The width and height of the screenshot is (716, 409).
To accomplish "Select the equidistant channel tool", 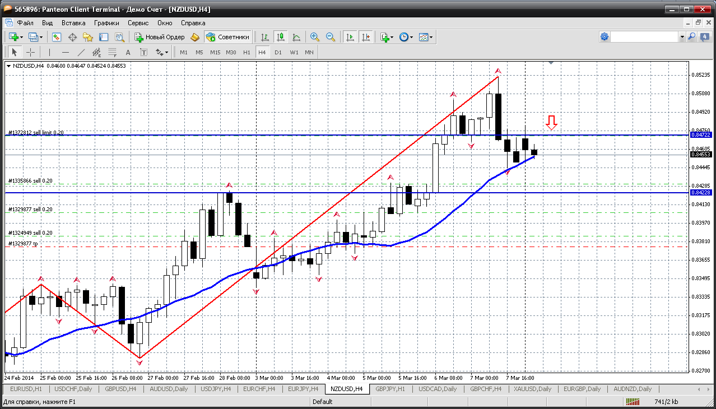I will click(x=96, y=52).
